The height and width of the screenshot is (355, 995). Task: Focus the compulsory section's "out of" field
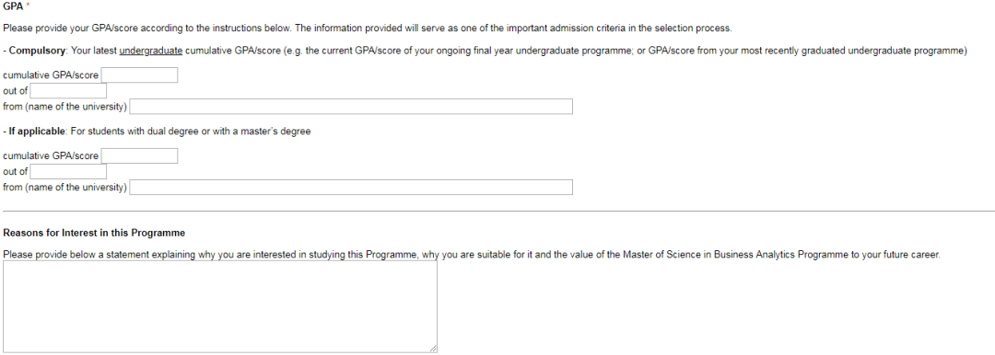tap(68, 91)
